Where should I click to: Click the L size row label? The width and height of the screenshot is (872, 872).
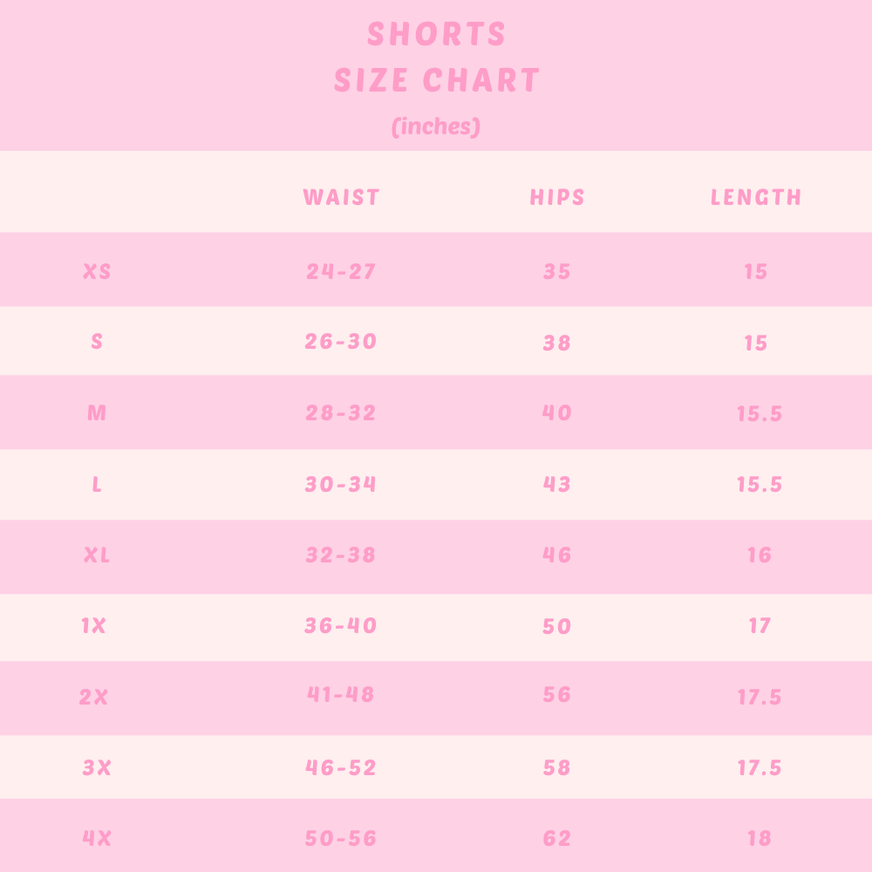[x=97, y=484]
